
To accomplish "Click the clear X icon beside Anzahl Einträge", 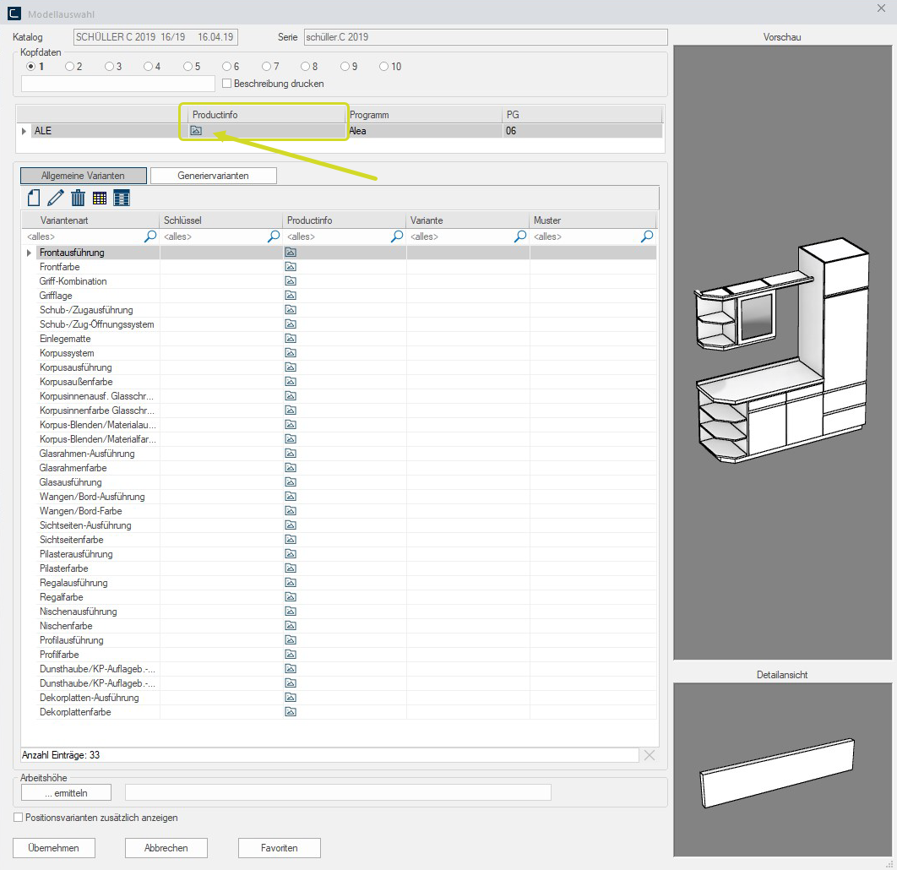I will coord(649,755).
